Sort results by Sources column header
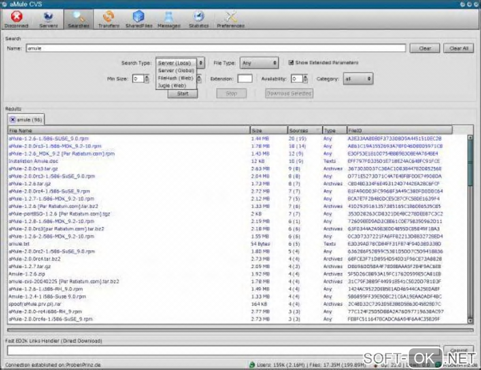The image size is (481, 370). pyautogui.click(x=305, y=131)
